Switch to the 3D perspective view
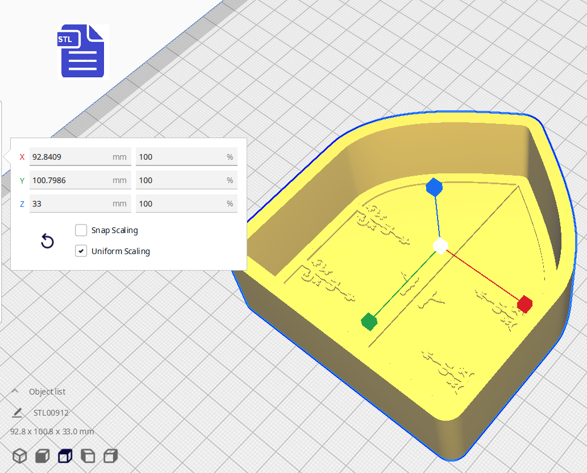Image resolution: width=587 pixels, height=473 pixels. point(20,456)
